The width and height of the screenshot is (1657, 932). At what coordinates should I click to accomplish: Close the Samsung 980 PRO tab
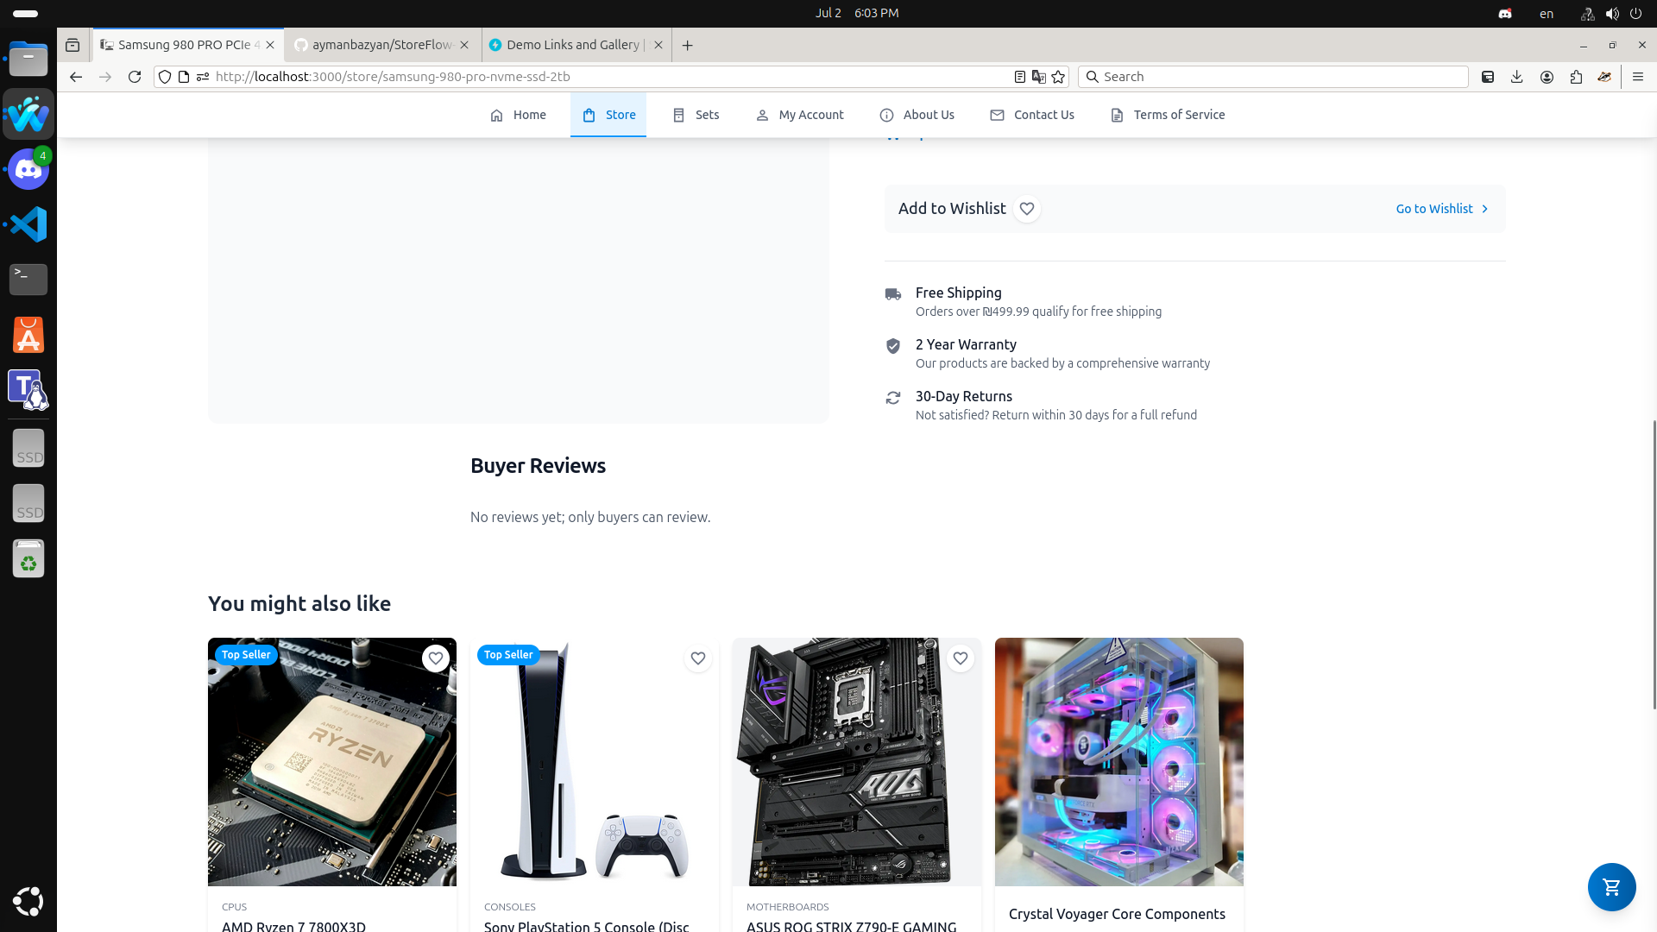point(270,45)
